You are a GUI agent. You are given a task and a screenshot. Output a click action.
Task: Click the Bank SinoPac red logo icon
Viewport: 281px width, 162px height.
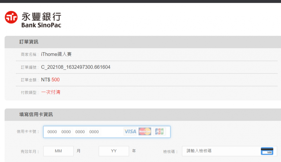tap(11, 17)
